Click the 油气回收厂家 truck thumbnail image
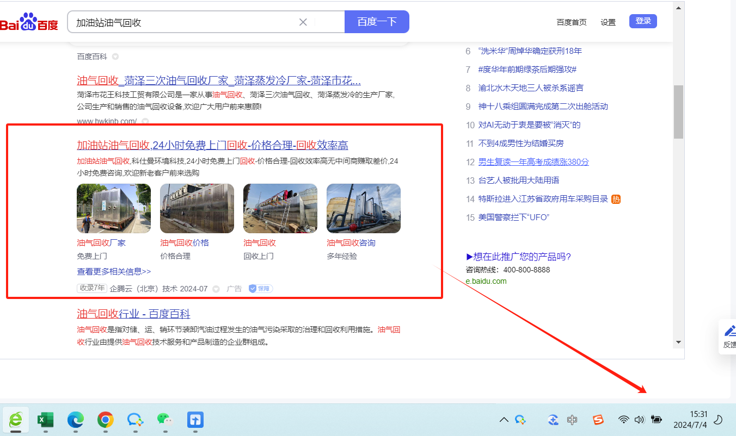The height and width of the screenshot is (436, 736). click(114, 208)
